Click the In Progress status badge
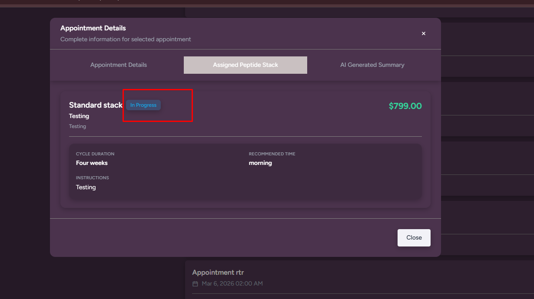The image size is (534, 299). 143,105
